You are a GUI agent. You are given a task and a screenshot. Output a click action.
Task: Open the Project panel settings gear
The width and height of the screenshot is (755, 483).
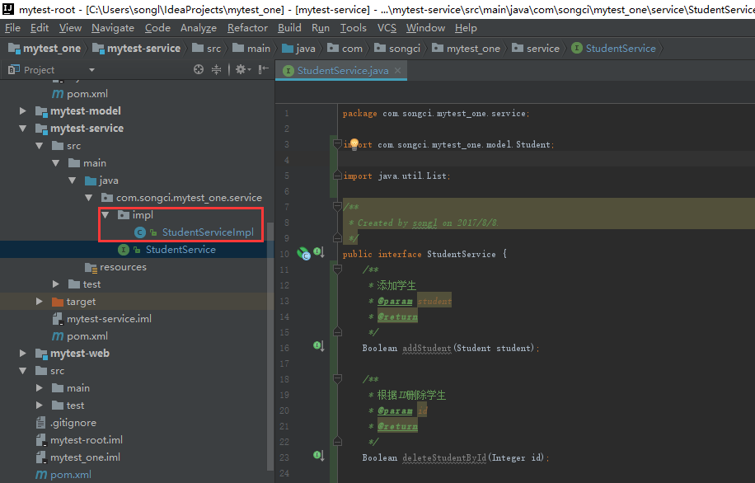click(x=240, y=70)
